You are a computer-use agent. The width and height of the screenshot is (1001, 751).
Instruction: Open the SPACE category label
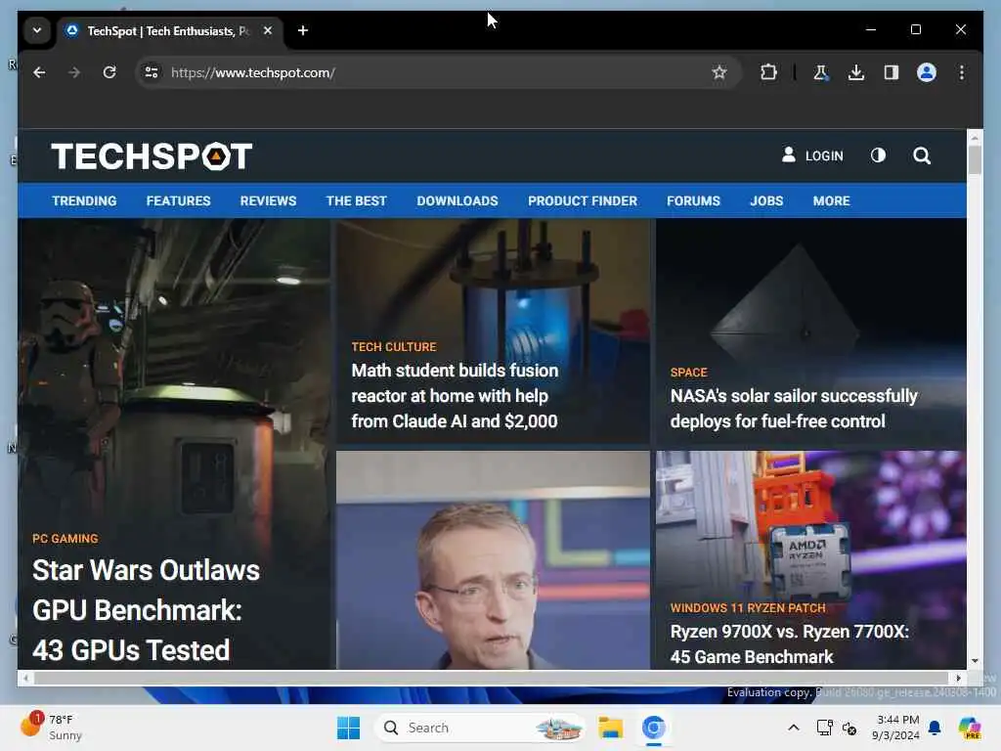tap(689, 373)
